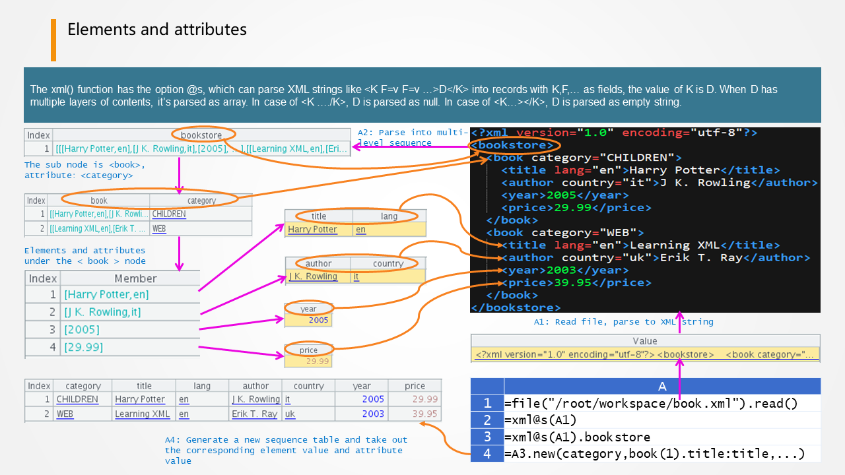Click column header A of the script grid
The height and width of the screenshot is (475, 845).
[x=661, y=387]
